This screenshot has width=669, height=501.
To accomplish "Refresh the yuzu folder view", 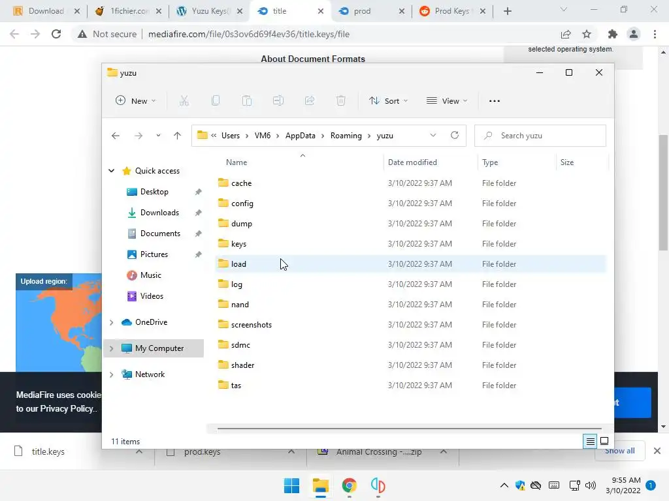I will click(455, 135).
